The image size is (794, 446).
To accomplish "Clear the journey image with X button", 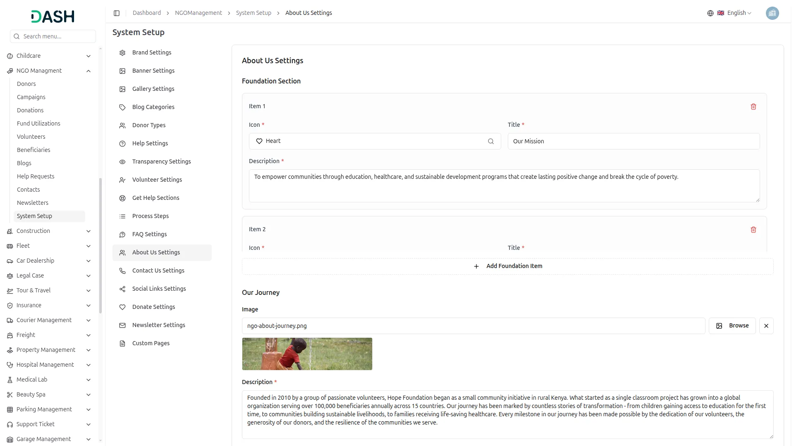I will (766, 326).
